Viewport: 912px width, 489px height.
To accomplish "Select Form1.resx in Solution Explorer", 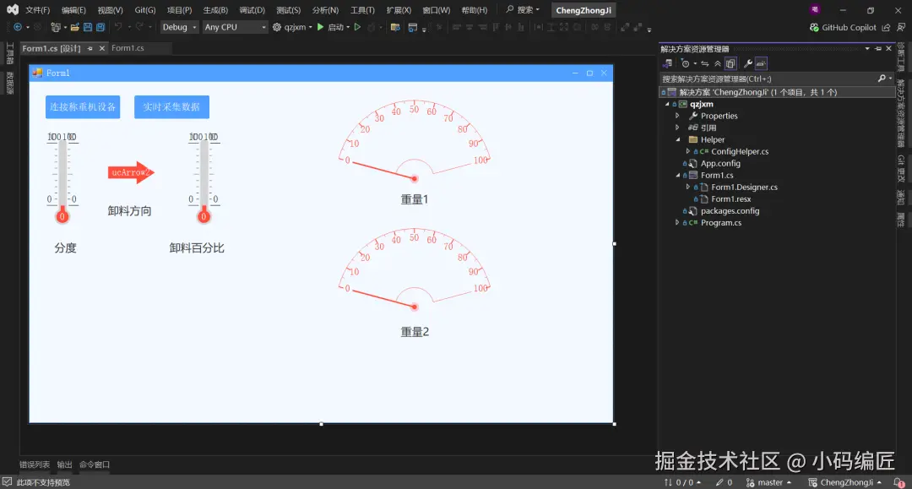I will click(730, 198).
